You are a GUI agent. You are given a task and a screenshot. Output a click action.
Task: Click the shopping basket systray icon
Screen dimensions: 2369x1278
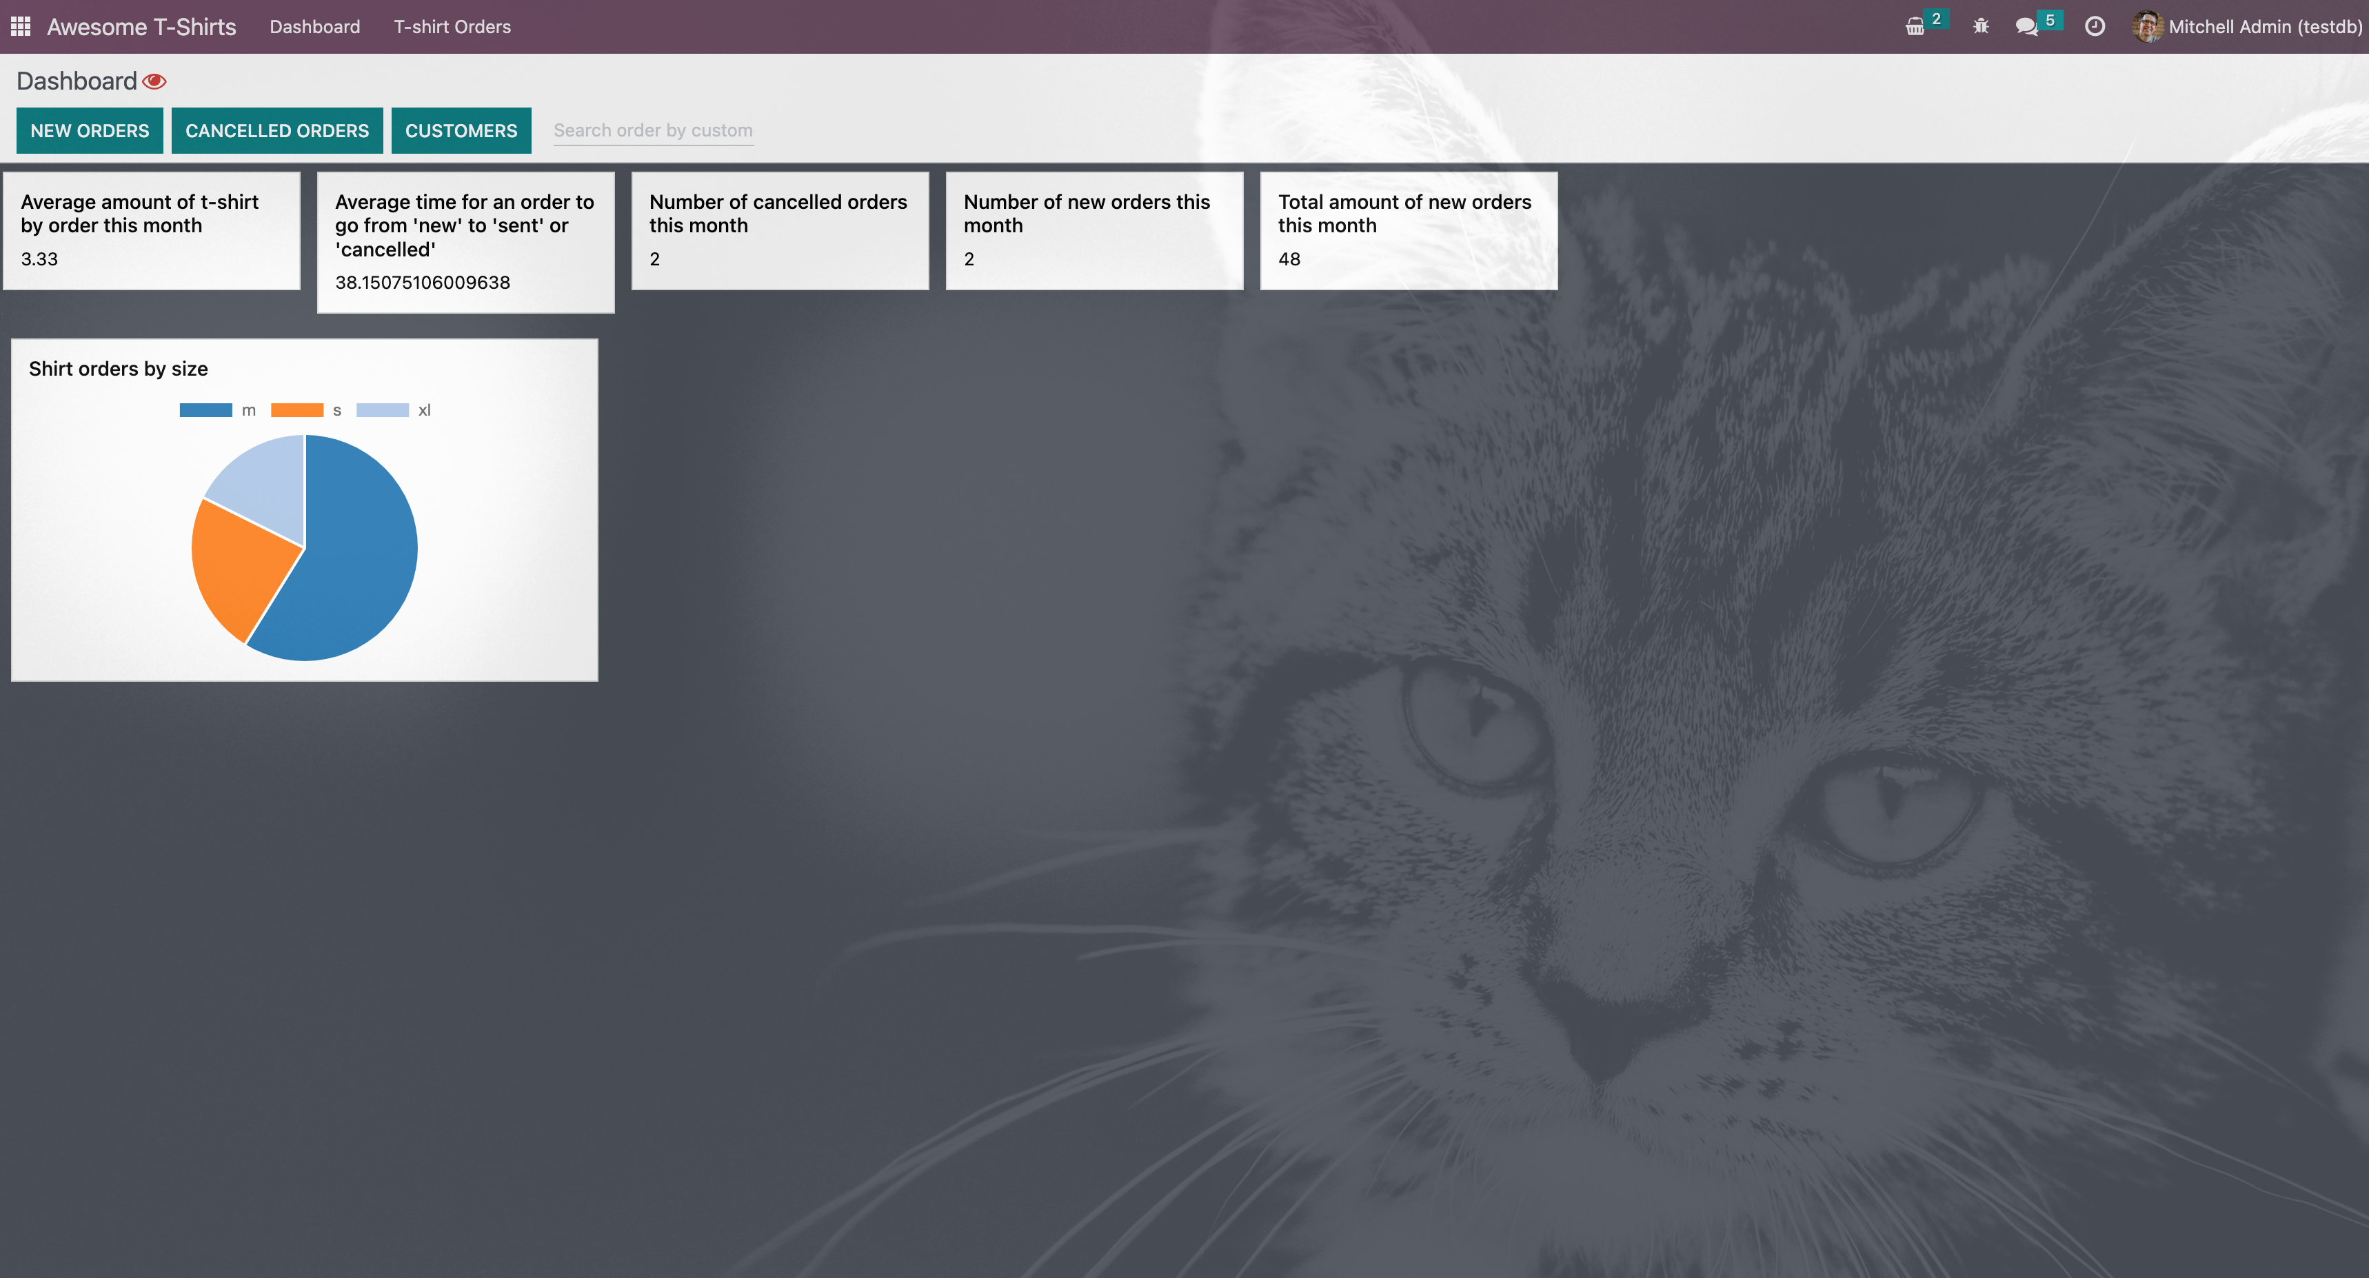click(x=1915, y=27)
